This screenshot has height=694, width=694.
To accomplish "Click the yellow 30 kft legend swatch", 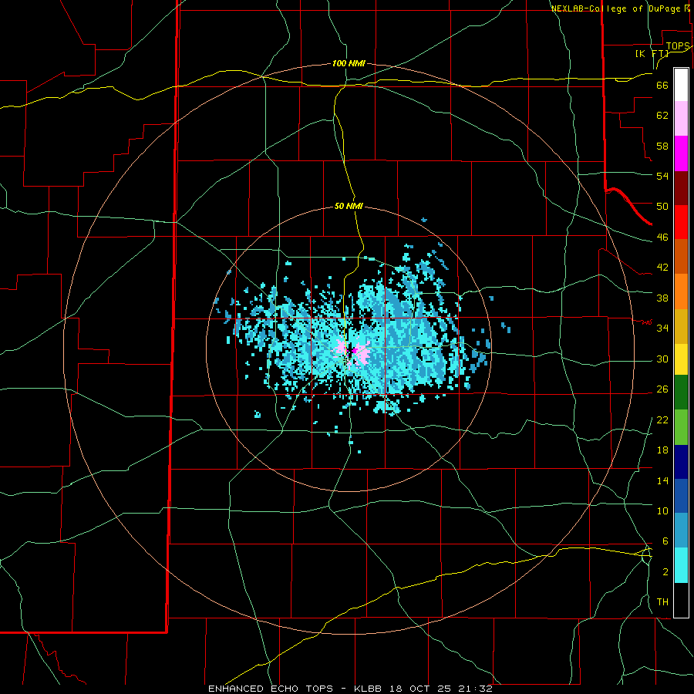I will coord(681,359).
